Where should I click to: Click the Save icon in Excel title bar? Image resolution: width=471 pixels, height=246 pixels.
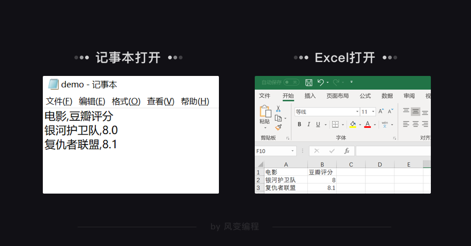pos(309,82)
